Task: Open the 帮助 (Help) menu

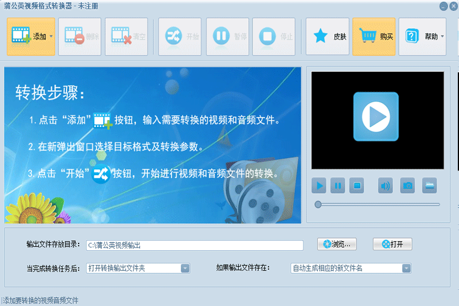Action: point(422,37)
